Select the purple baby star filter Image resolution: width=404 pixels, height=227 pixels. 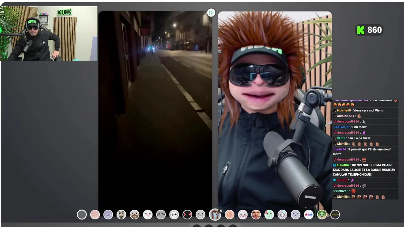(282, 215)
